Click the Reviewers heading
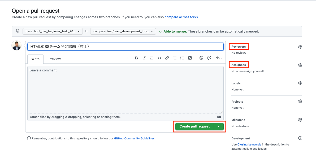This screenshot has height=155, width=316. [239, 47]
